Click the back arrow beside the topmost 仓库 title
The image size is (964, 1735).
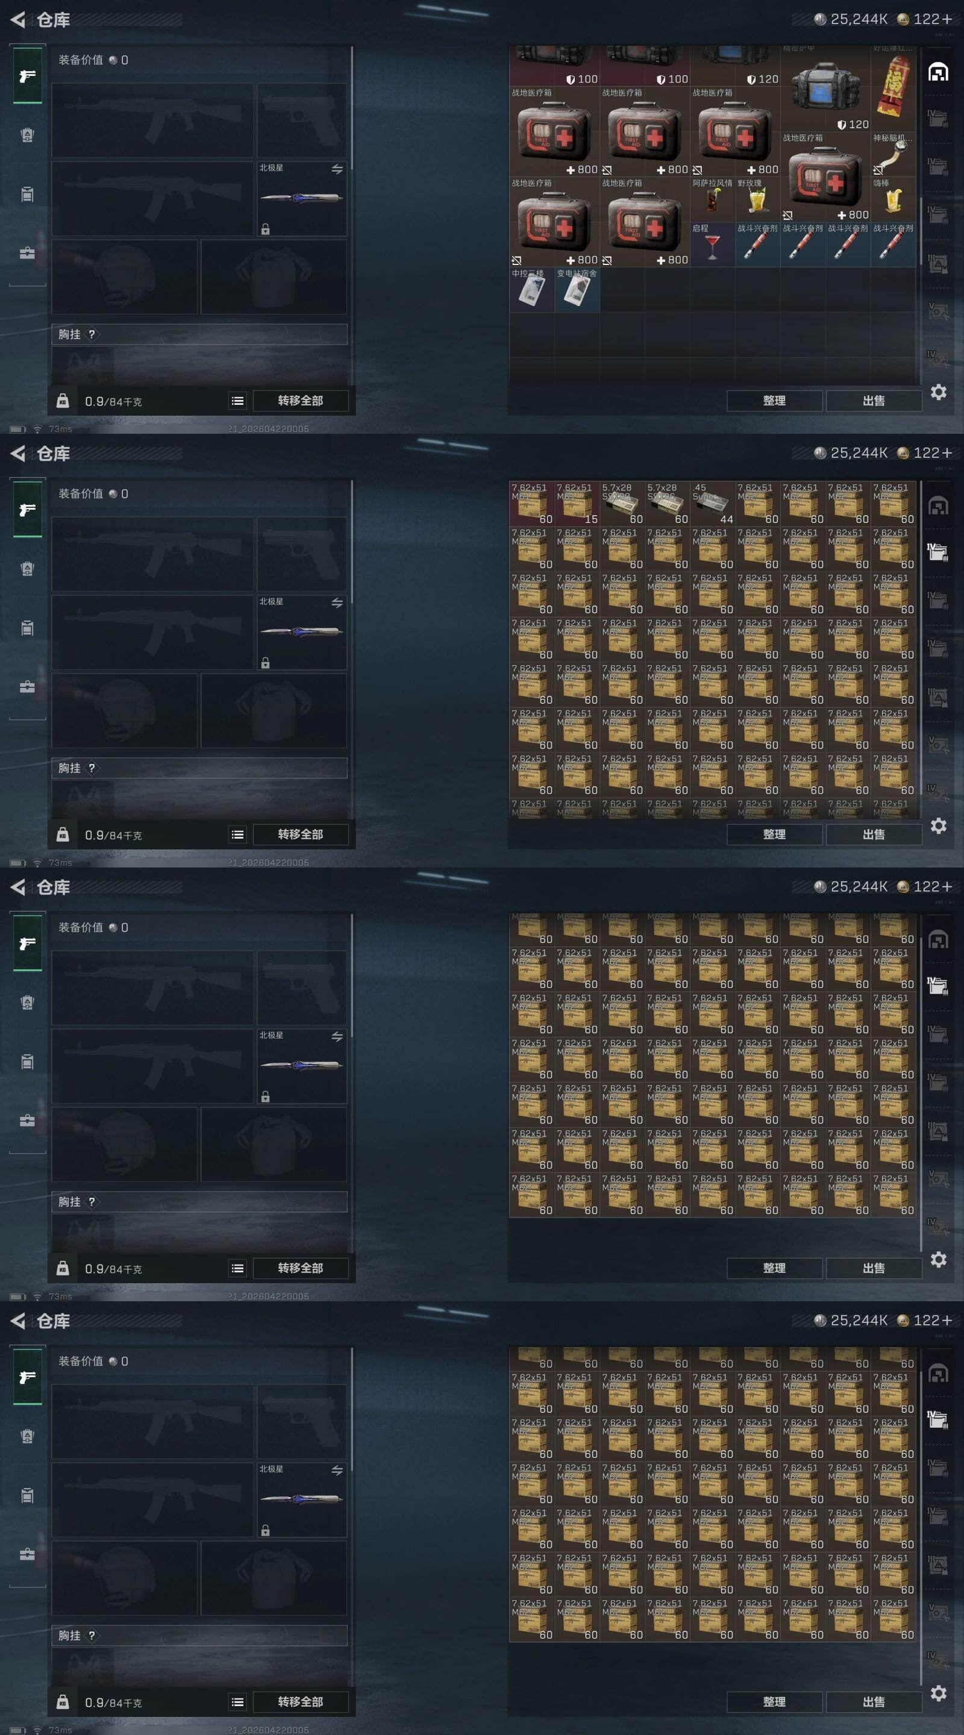tap(18, 19)
